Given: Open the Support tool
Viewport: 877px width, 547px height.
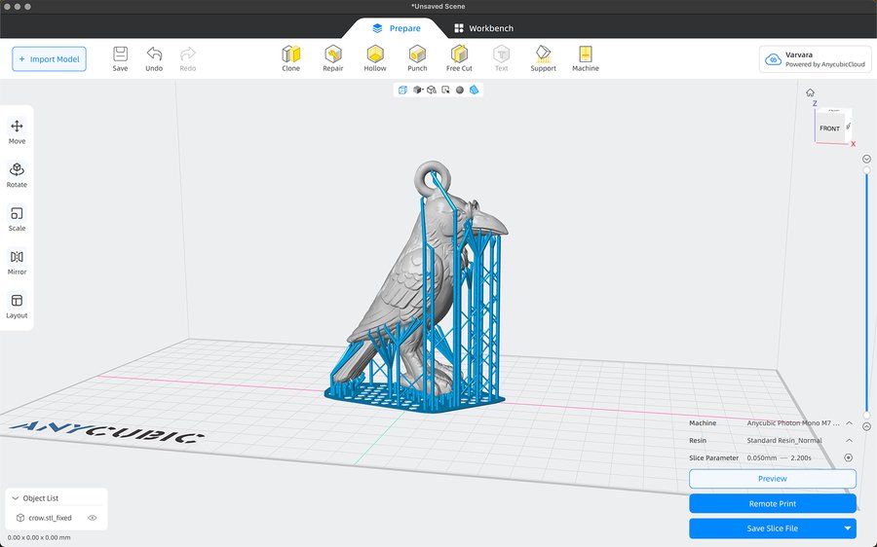Looking at the screenshot, I should [x=543, y=57].
